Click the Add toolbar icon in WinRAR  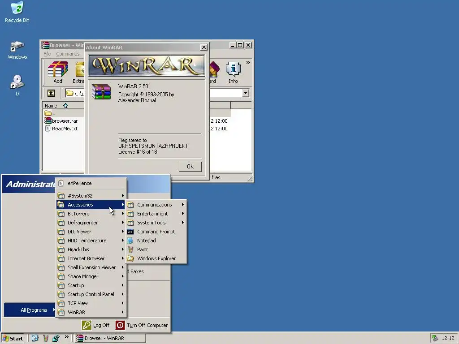(x=58, y=72)
